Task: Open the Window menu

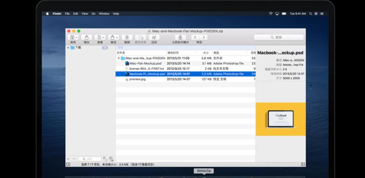Action: click(104, 14)
